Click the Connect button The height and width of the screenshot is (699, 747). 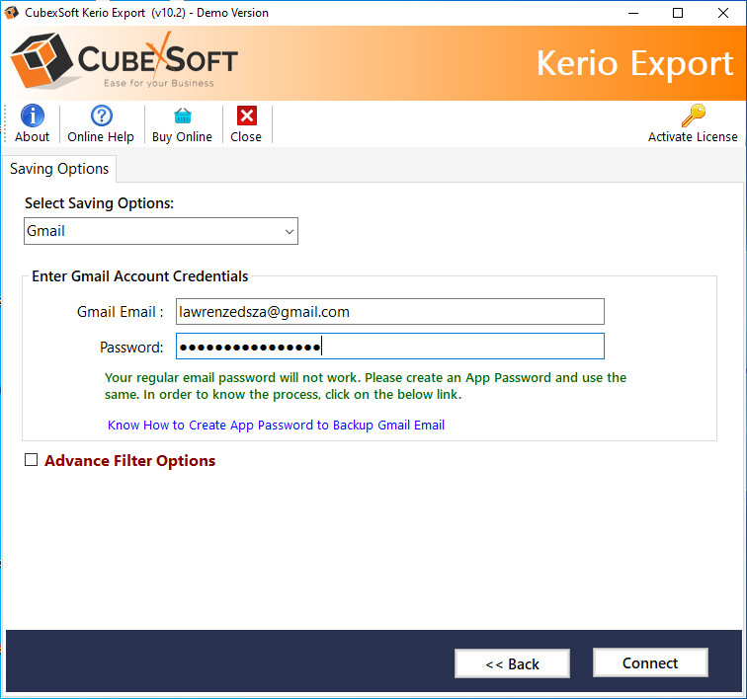coord(650,662)
